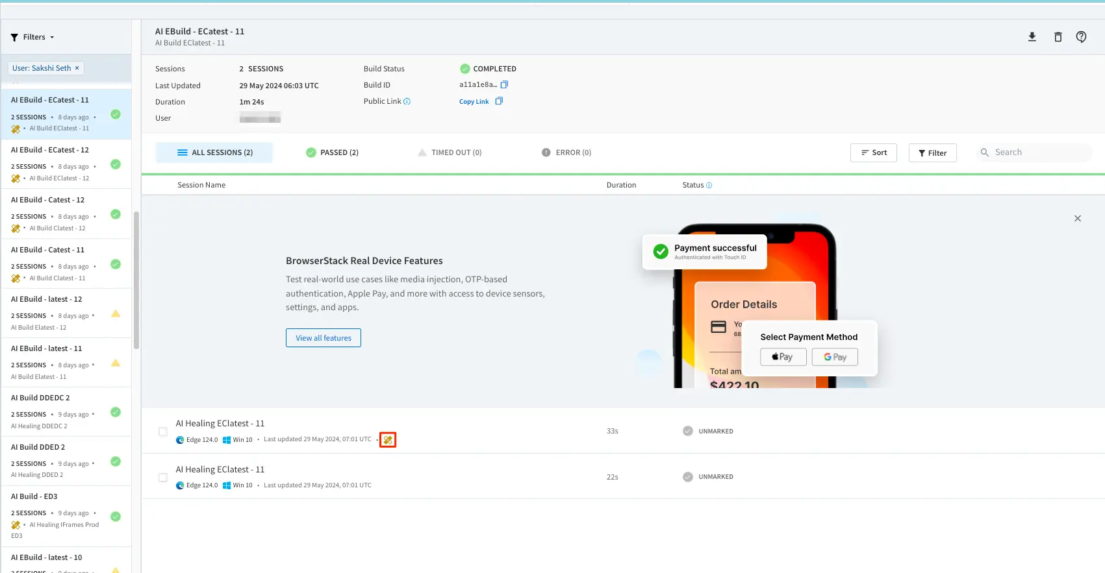Switch to the TIMED OUT (0) tab

point(450,152)
